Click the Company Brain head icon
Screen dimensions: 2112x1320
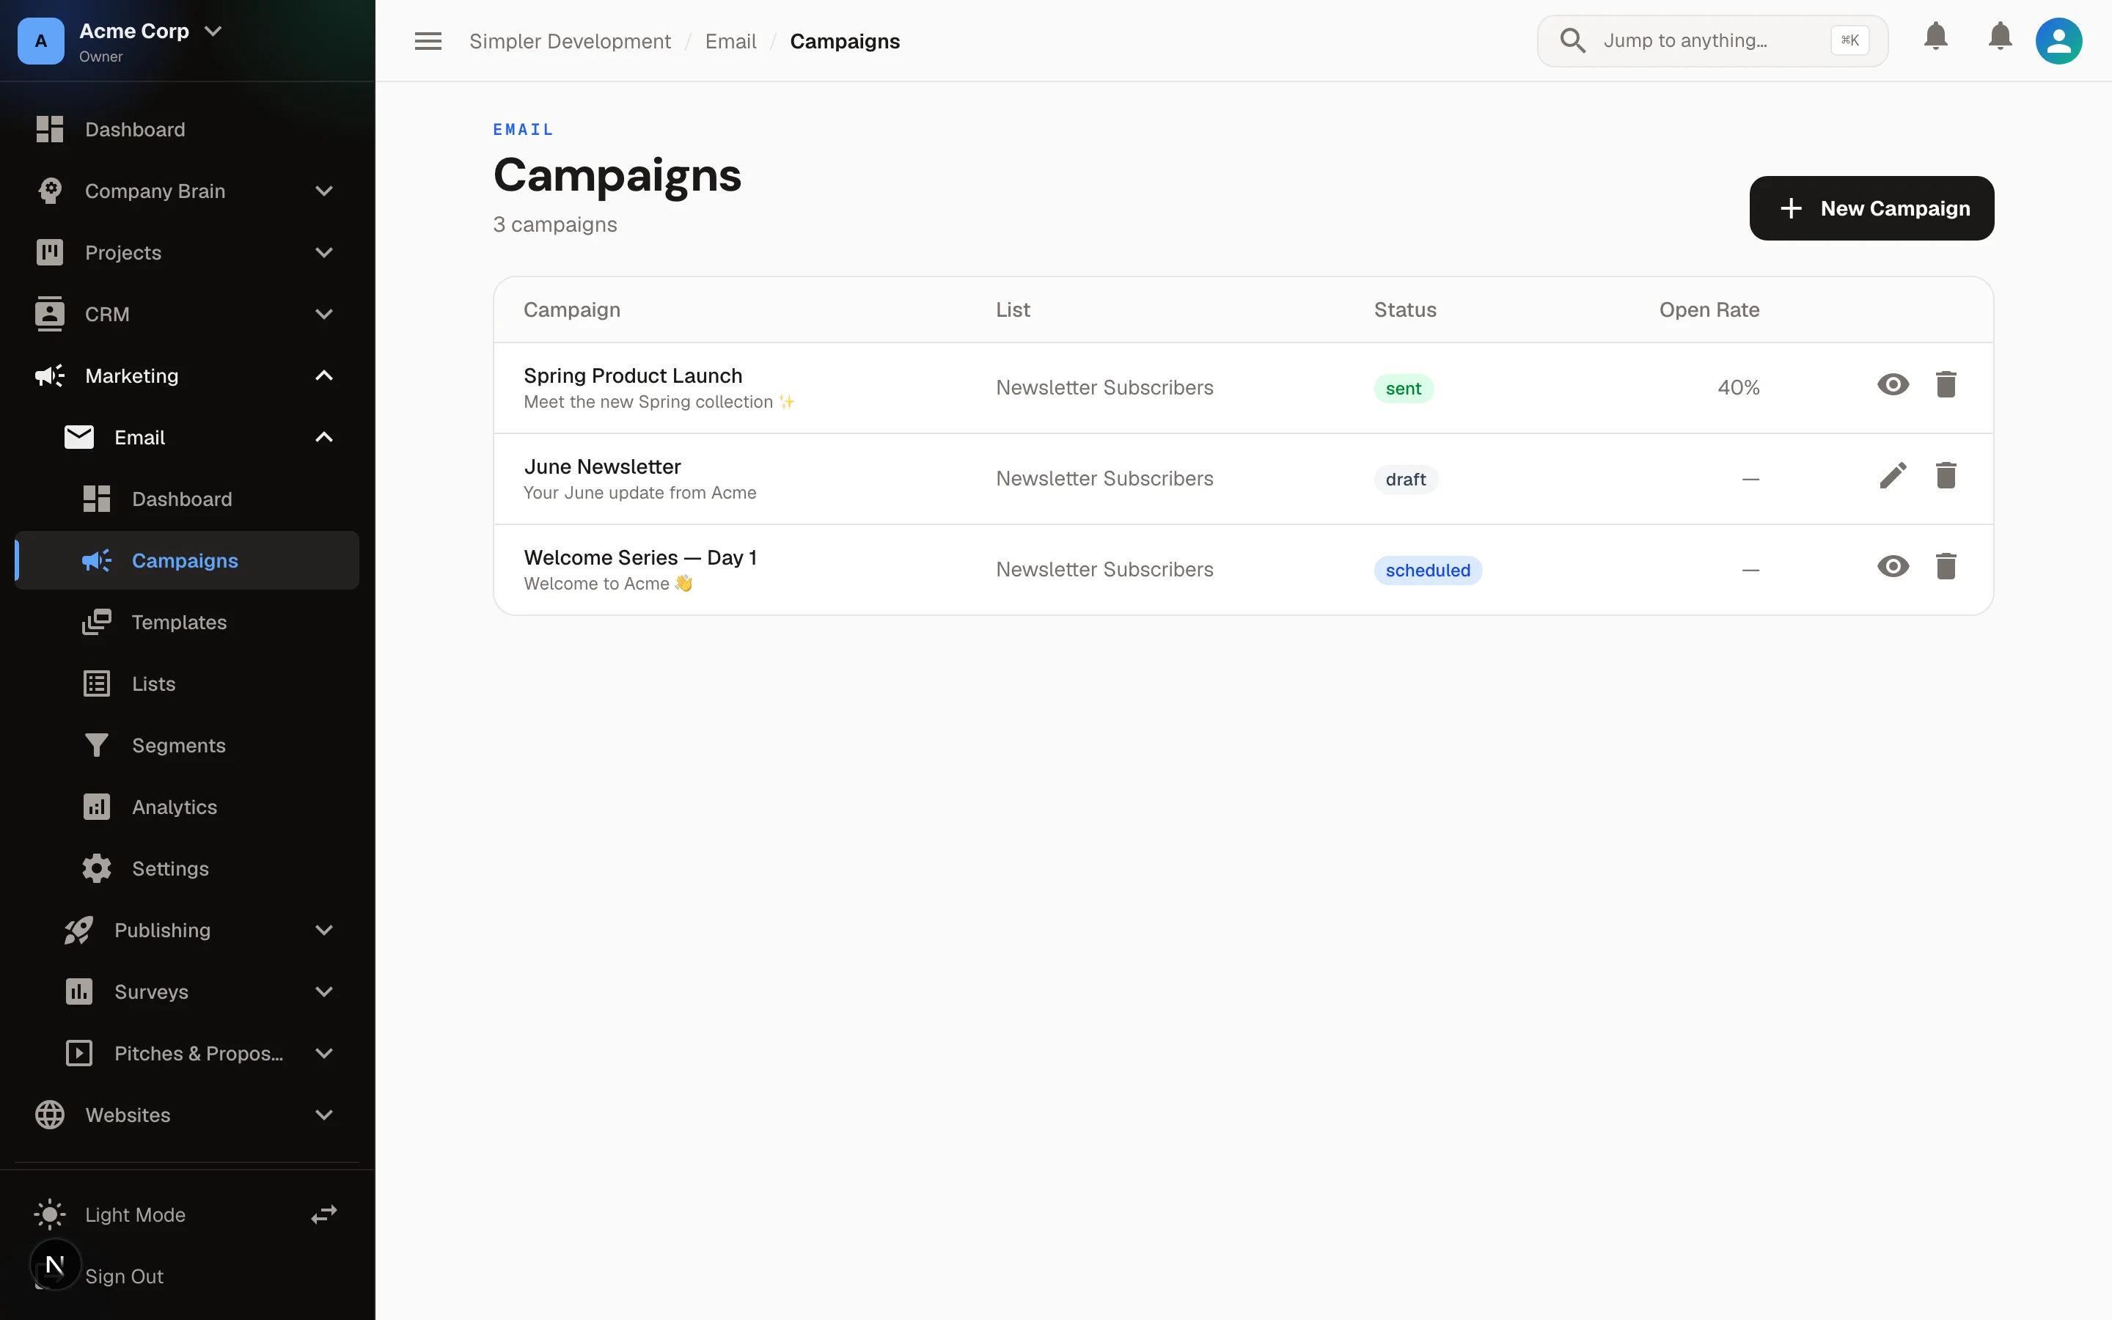[50, 191]
